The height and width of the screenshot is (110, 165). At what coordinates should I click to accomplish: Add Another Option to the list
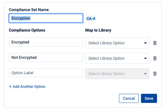(27, 87)
